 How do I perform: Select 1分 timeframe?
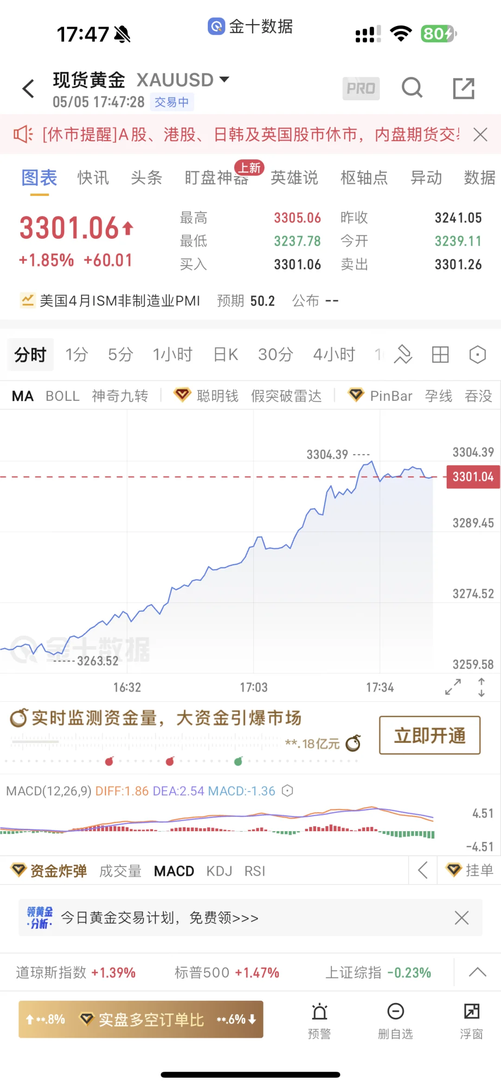(x=77, y=355)
